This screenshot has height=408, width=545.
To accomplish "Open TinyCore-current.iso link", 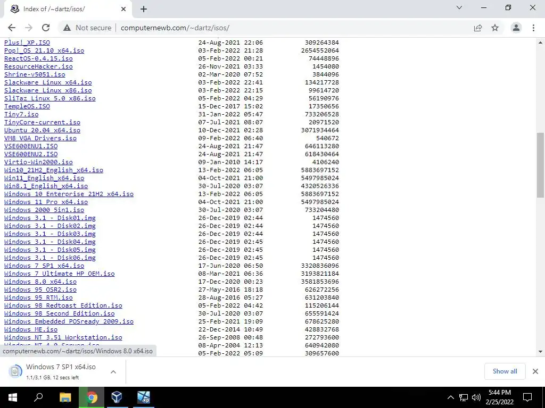I will (43, 122).
